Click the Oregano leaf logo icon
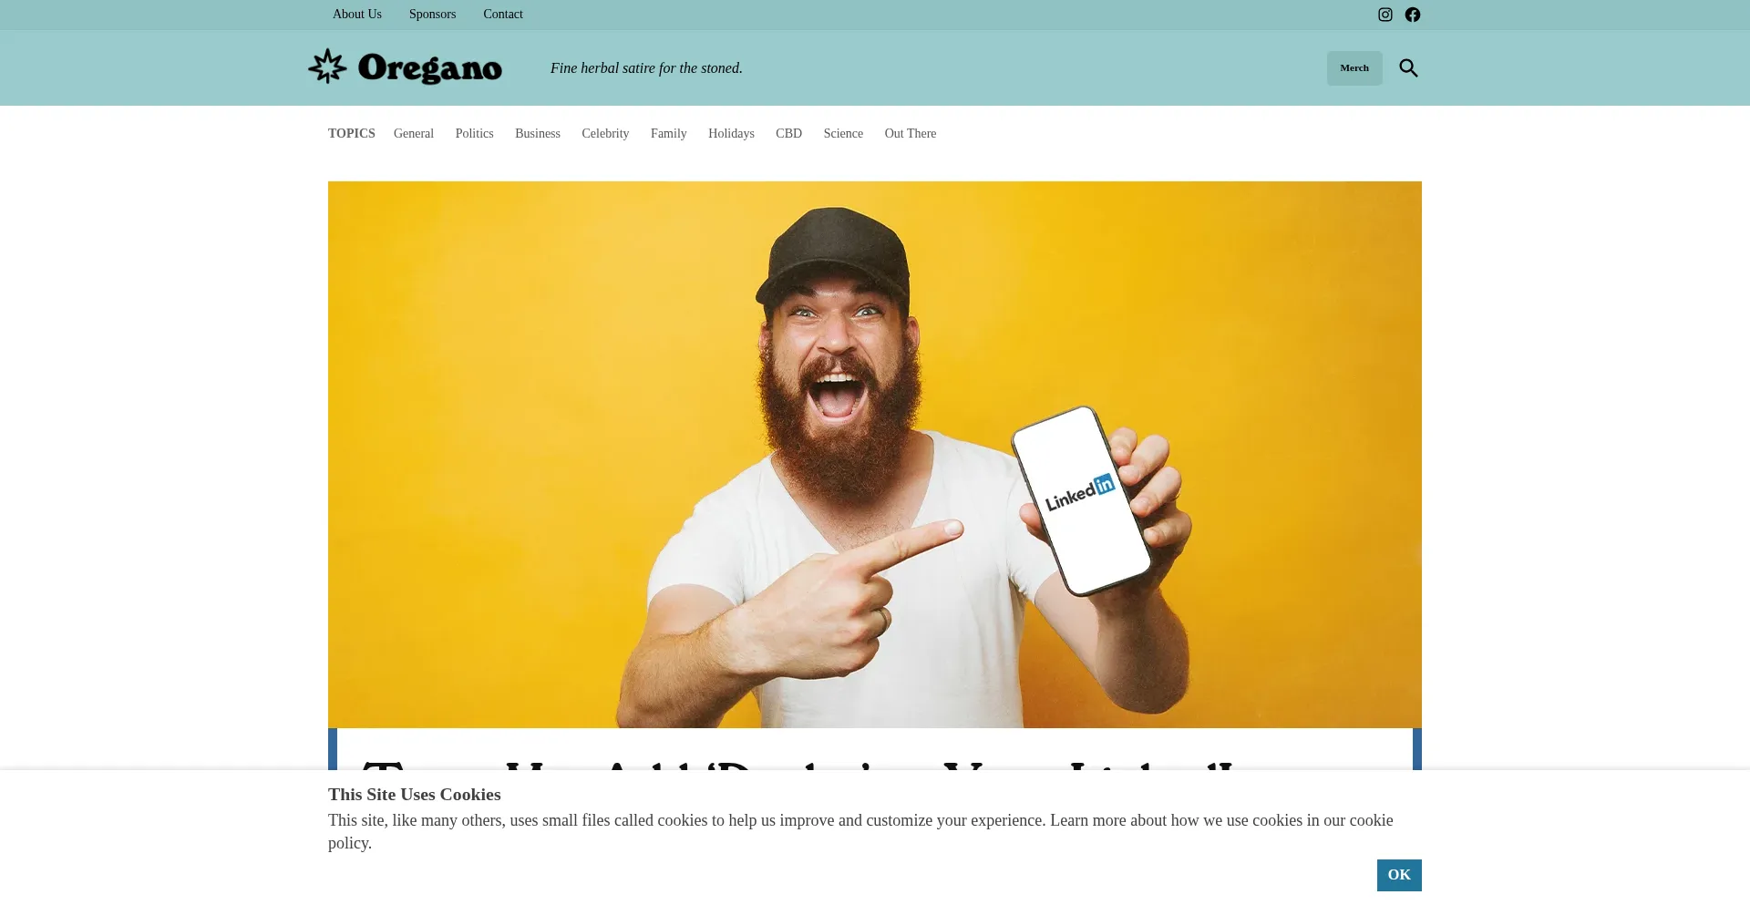Image resolution: width=1750 pixels, height=905 pixels. 327,67
